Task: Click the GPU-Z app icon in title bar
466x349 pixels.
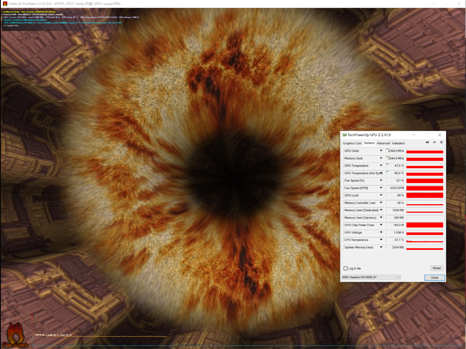Action: (x=344, y=135)
